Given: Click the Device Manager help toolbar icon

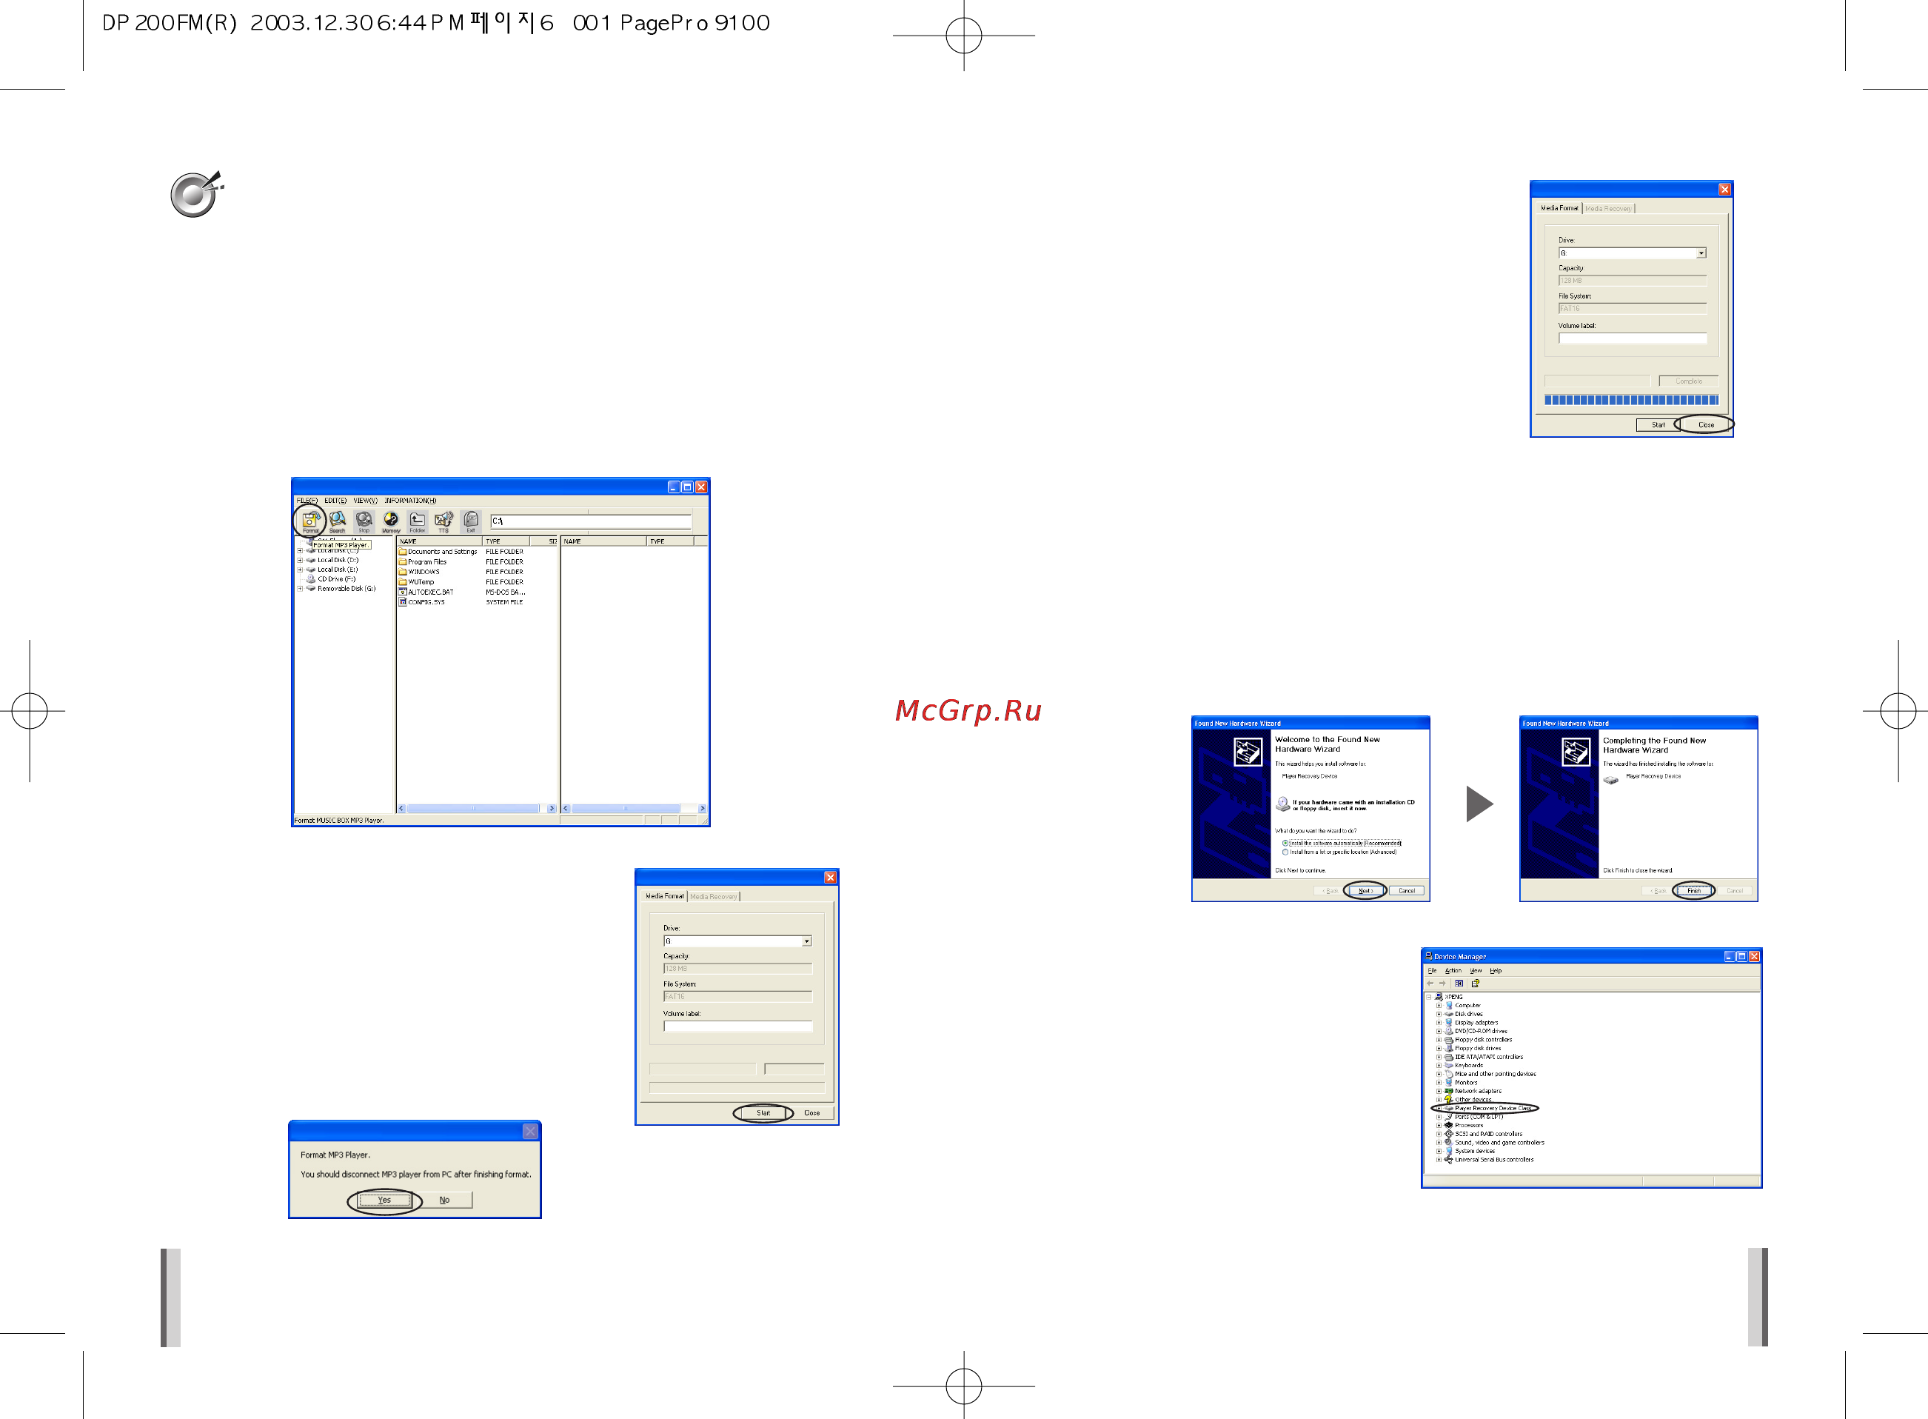Looking at the screenshot, I should [x=1476, y=983].
